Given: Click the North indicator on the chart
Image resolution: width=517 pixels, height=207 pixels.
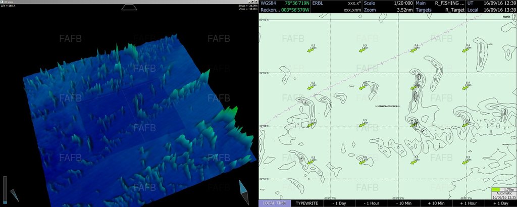Looking at the screenshot, I should [x=506, y=17].
